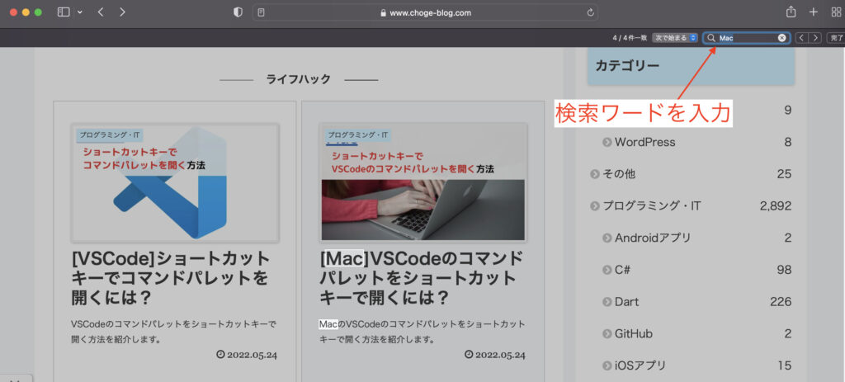The image size is (845, 382).
Task: Click the 15 count beside iOSアプリ
Action: tap(785, 365)
